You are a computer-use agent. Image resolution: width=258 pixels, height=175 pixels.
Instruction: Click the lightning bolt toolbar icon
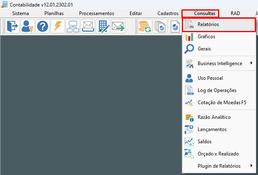[x=57, y=26]
